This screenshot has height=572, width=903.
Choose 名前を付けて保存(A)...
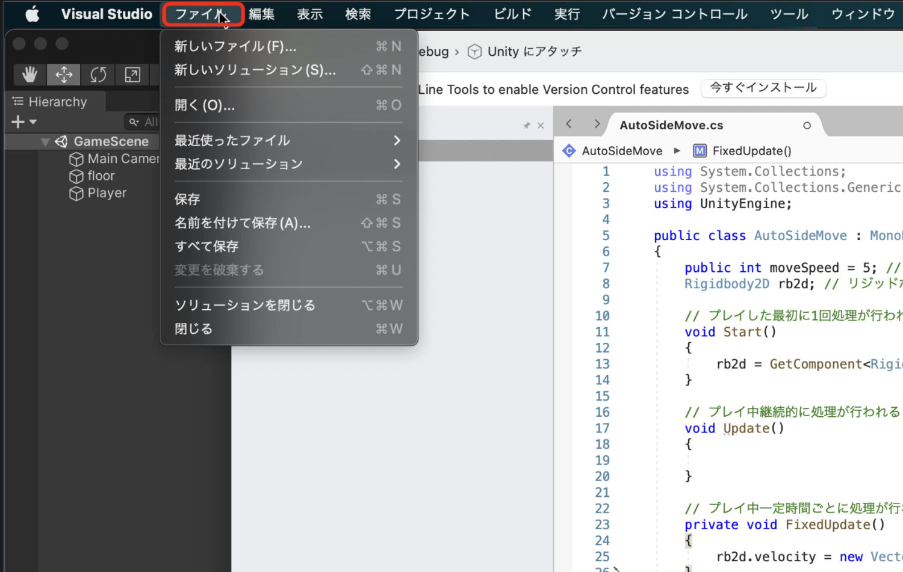288,223
